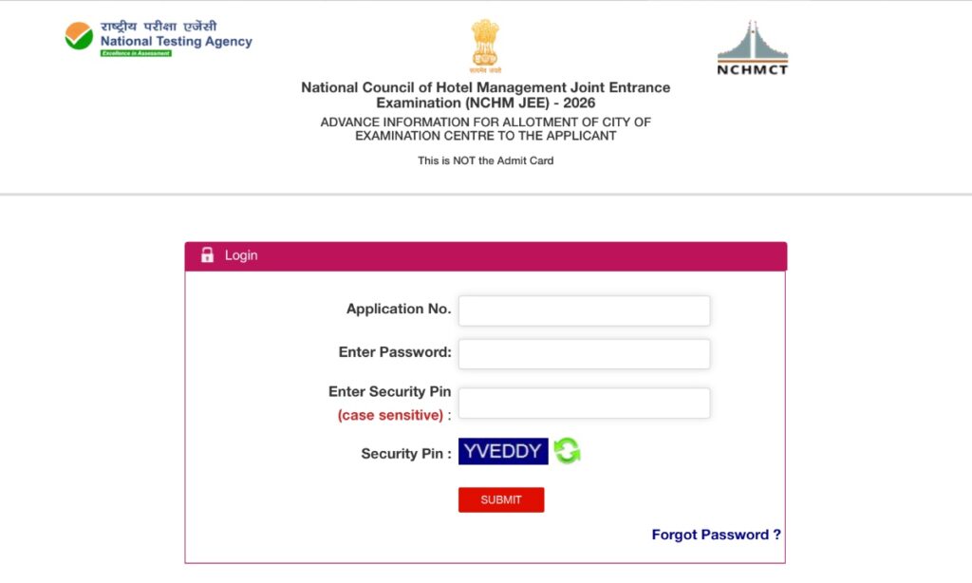The width and height of the screenshot is (972, 583).
Task: Click the green "Excellence in Assessment" tagline
Action: tap(136, 53)
